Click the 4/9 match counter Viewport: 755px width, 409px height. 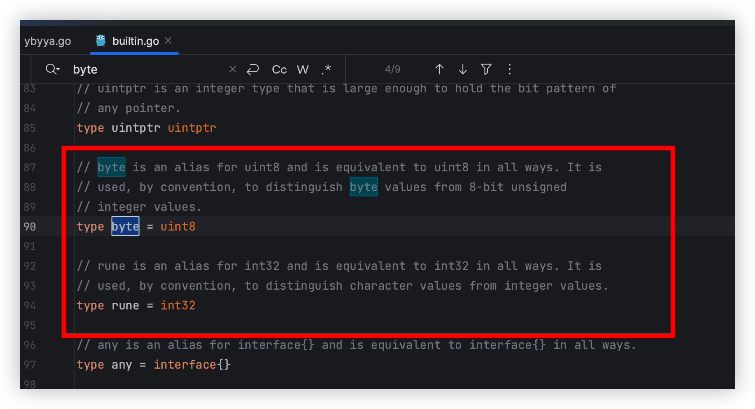pyautogui.click(x=392, y=70)
